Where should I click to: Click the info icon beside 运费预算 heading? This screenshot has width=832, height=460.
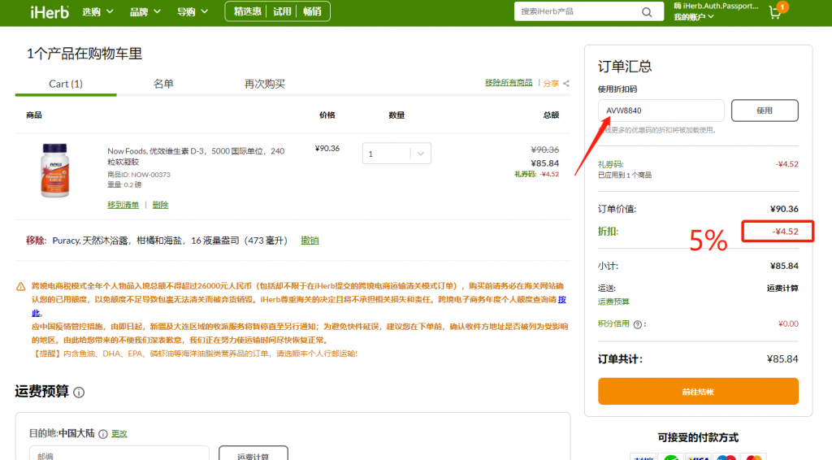[x=79, y=393]
